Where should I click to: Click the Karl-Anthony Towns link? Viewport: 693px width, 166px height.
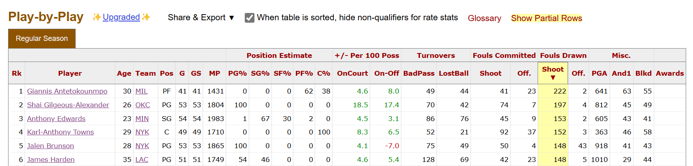(60, 132)
